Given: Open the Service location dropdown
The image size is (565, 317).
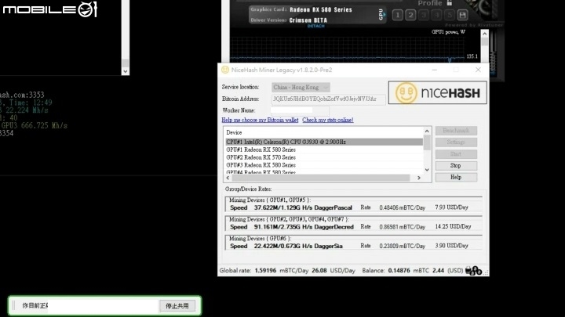Looking at the screenshot, I should (x=301, y=88).
